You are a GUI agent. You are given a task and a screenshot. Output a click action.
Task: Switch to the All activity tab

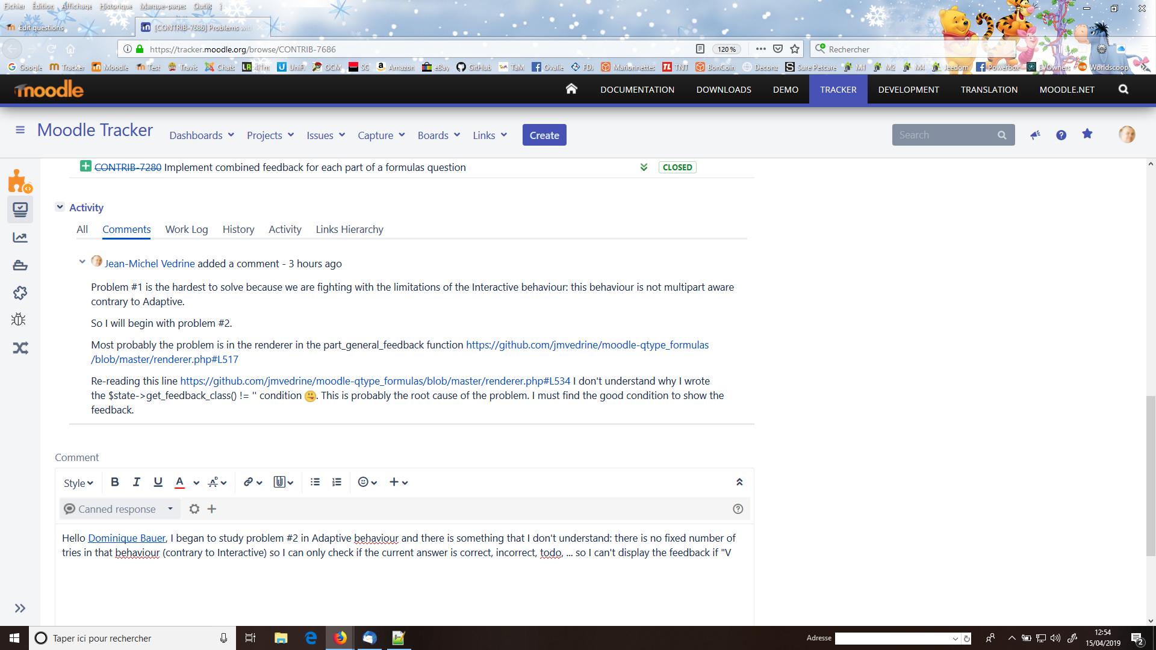pos(82,229)
